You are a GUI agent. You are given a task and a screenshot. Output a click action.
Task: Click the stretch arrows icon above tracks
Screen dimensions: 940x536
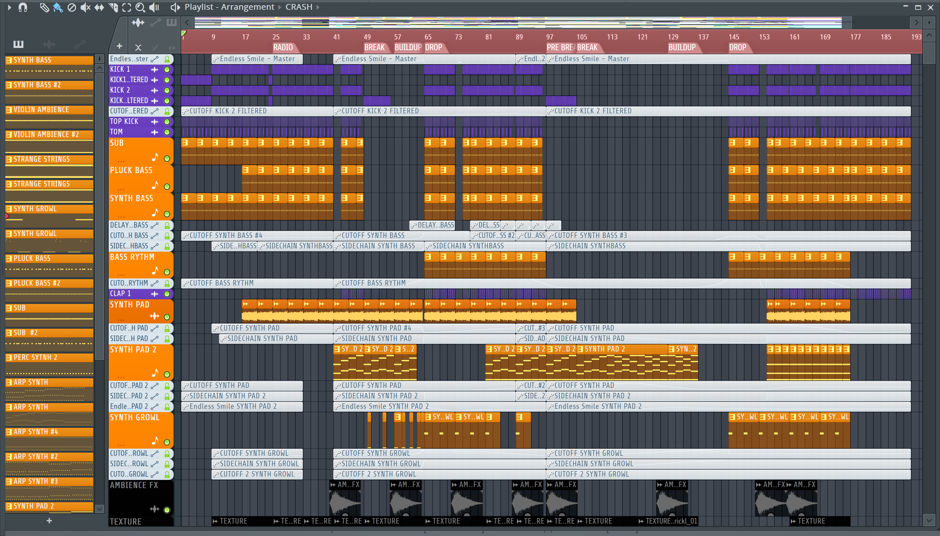172,47
